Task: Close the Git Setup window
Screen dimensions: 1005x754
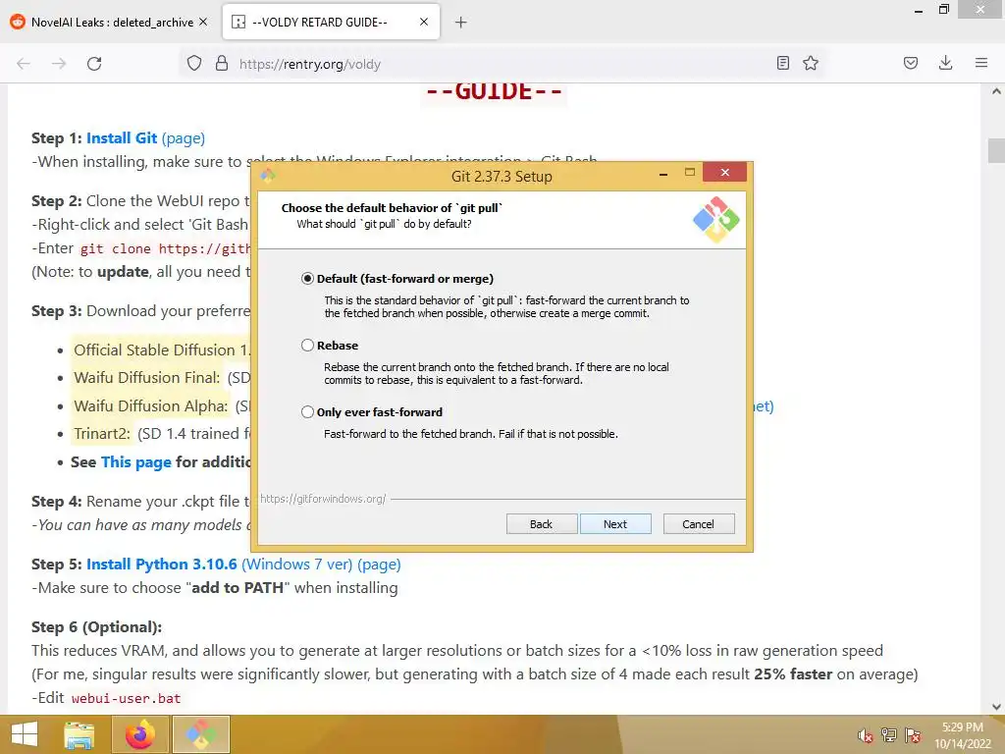Action: point(725,172)
